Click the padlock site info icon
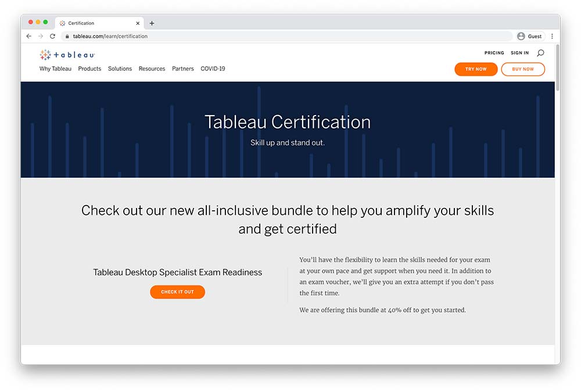Screen dimensions: 581x392 coord(67,36)
